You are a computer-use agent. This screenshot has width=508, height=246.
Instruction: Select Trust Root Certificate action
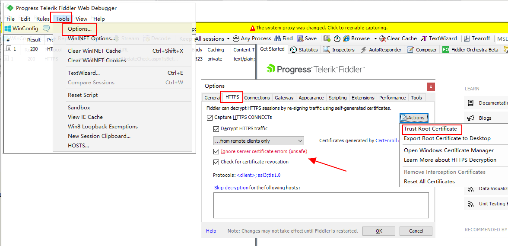(430, 129)
